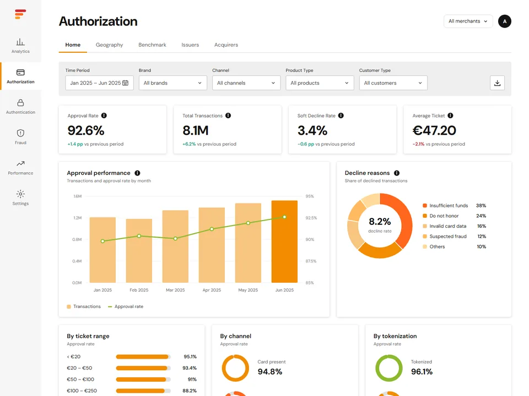This screenshot has height=396, width=529.
Task: Click the 'By tokenization' heading
Action: click(395, 336)
